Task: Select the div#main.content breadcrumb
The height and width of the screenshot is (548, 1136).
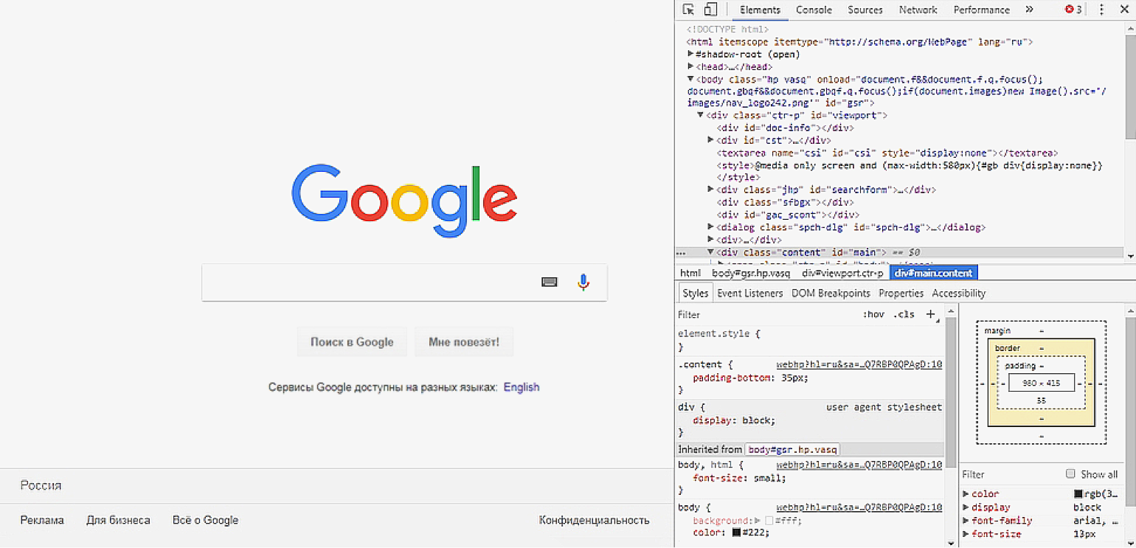Action: coord(933,273)
